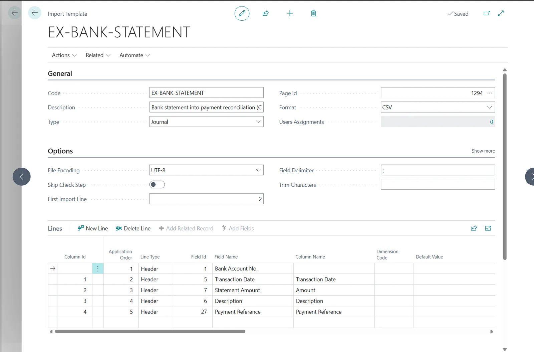Screen dimensions: 534x352
Task: Click Header line type in Description row
Action: 156,301
